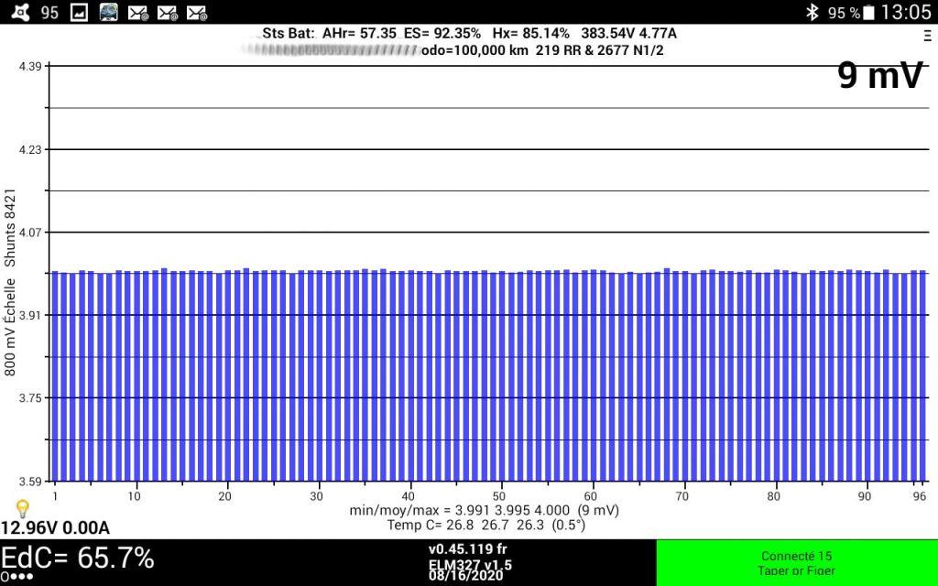
Task: Tap the battery icon in status bar
Action: pyautogui.click(x=870, y=12)
